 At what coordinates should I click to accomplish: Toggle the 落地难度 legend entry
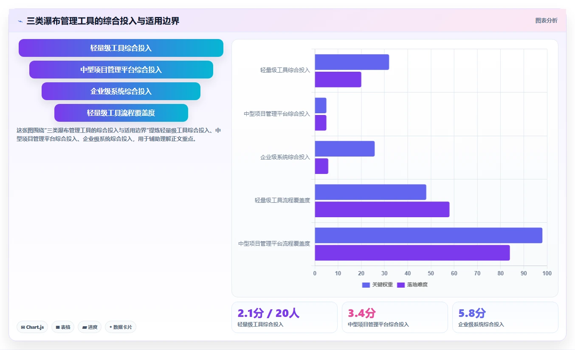pos(412,285)
